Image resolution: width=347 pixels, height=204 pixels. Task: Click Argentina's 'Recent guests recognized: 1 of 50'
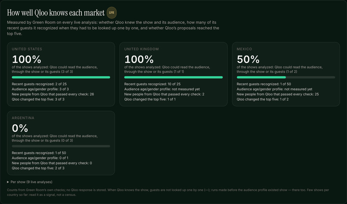pyautogui.click(x=39, y=153)
